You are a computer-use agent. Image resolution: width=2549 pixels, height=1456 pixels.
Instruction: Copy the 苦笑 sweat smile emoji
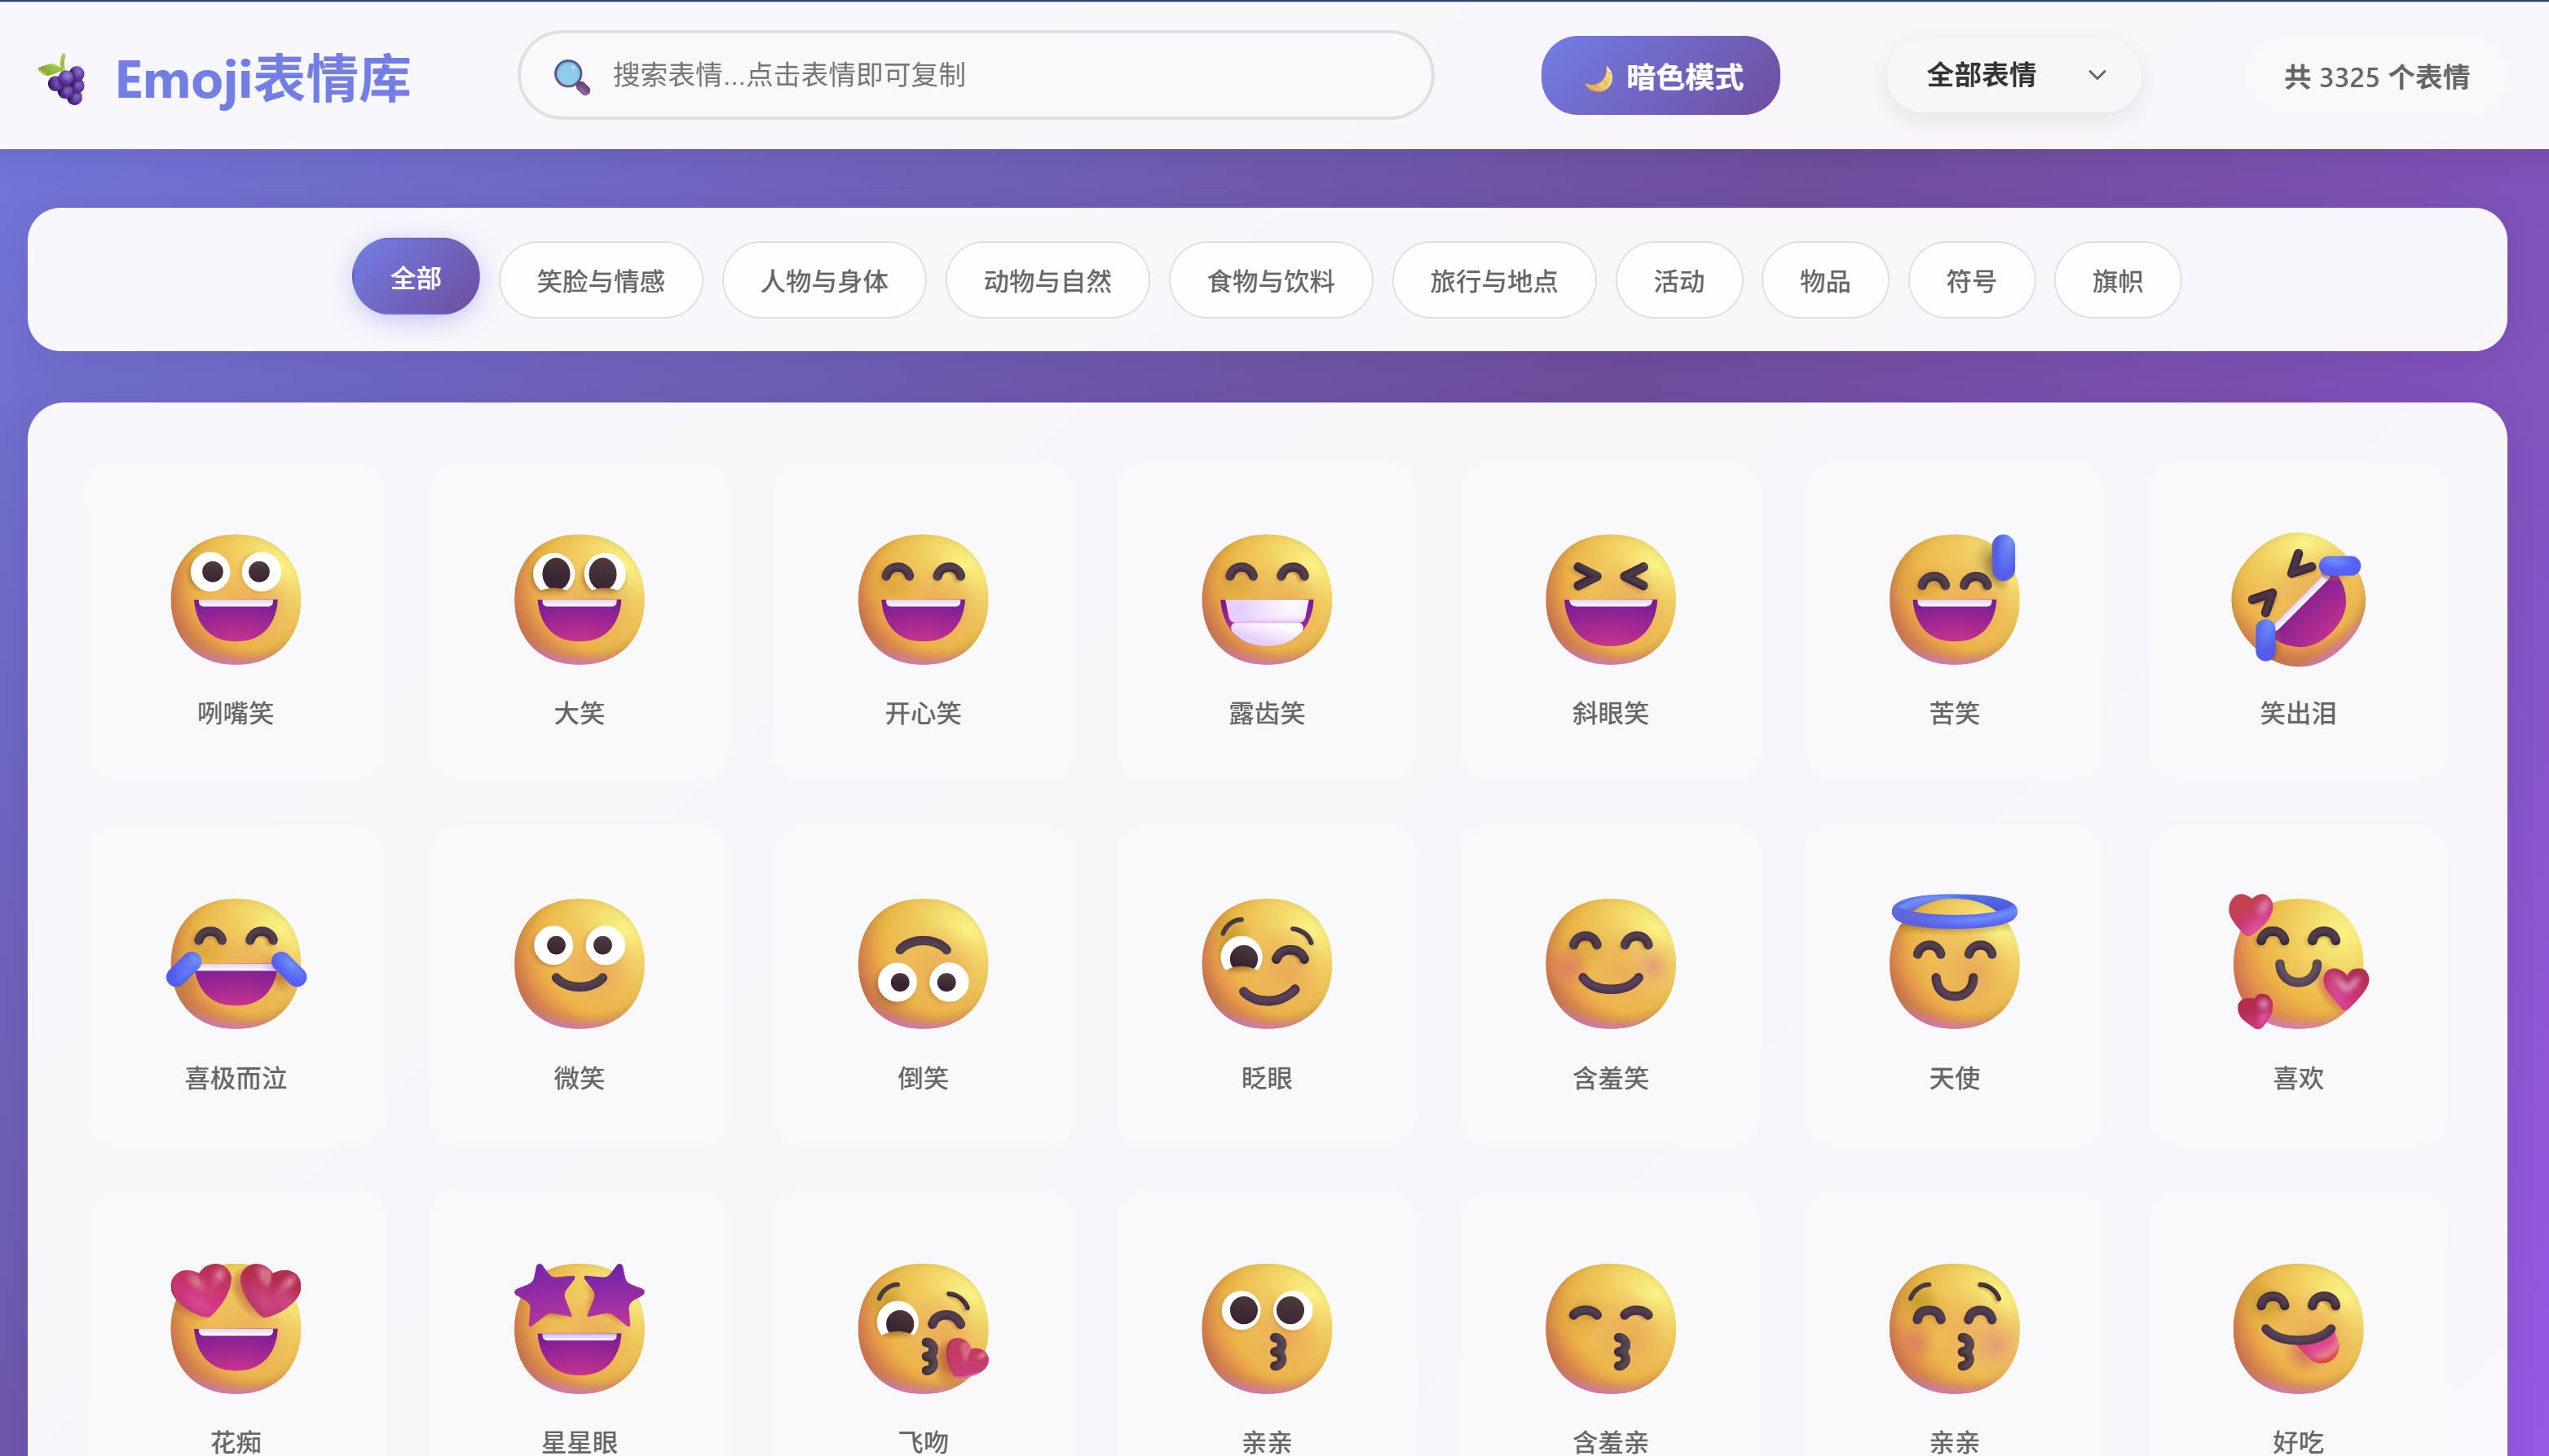[1954, 599]
